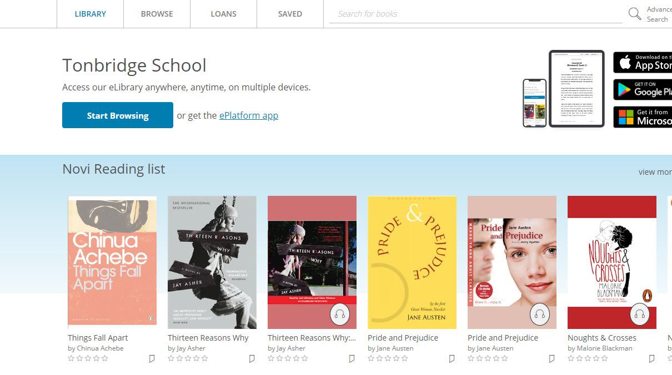Save Things Fall Apart with bookmark icon
This screenshot has height=375, width=672.
click(x=152, y=359)
